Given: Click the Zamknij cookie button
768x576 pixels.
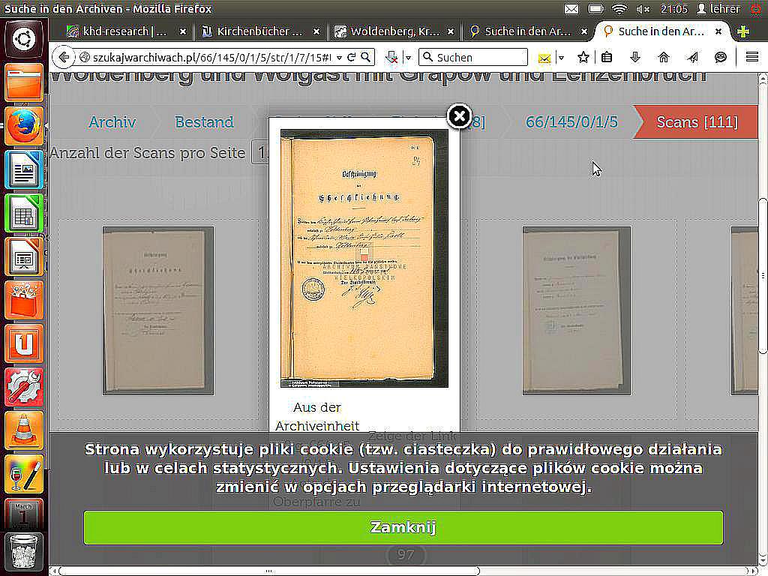Looking at the screenshot, I should click(x=403, y=527).
